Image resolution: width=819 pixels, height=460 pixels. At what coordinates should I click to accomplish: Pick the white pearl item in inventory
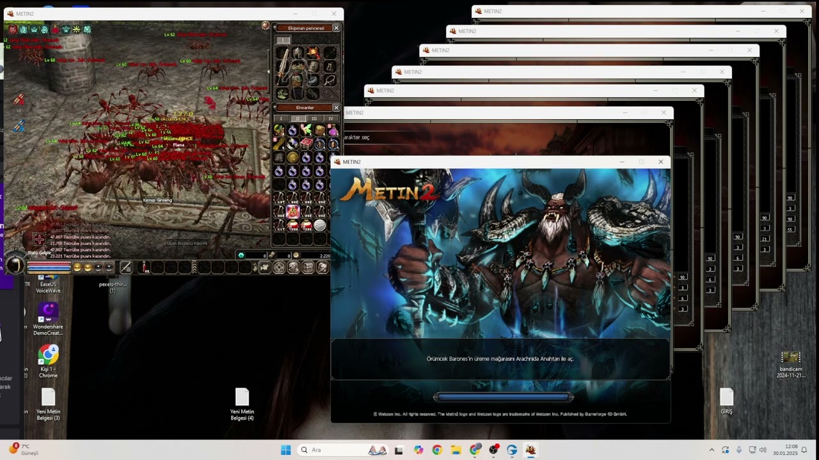click(x=319, y=225)
